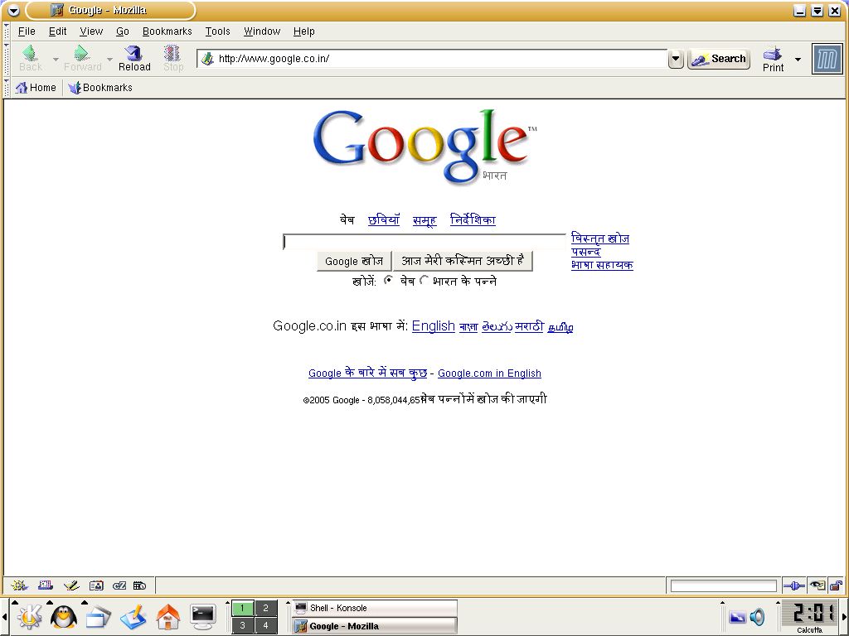The image size is (849, 636).
Task: Hide the KDE panel with the left arrow
Action: (x=4, y=616)
